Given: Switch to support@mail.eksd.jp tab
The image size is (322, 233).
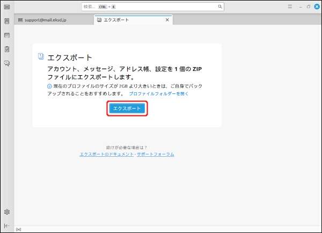Looking at the screenshot, I should coord(54,20).
